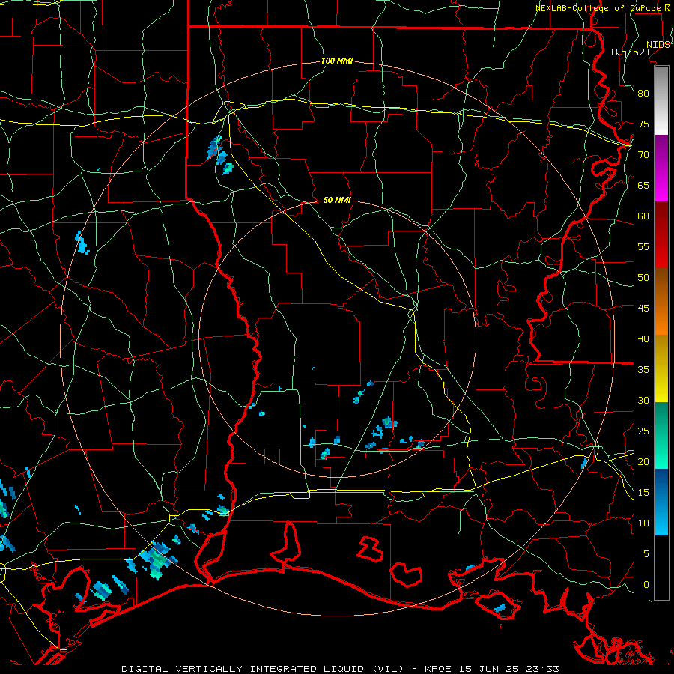Click the KPOE 15 JUN 25 23:33 timestamp
Viewport: 674px width, 674px height.
(492, 669)
